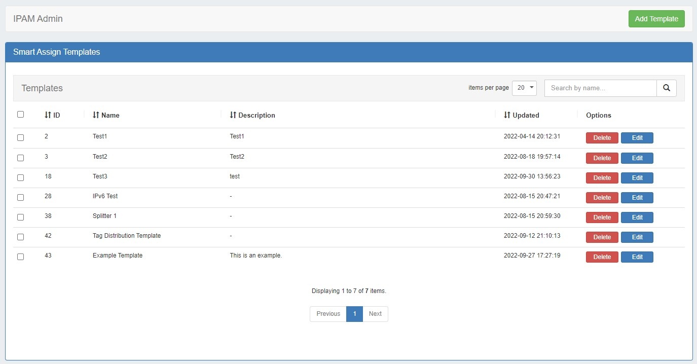Image resolution: width=697 pixels, height=364 pixels.
Task: Open the items per page dropdown
Action: [524, 88]
